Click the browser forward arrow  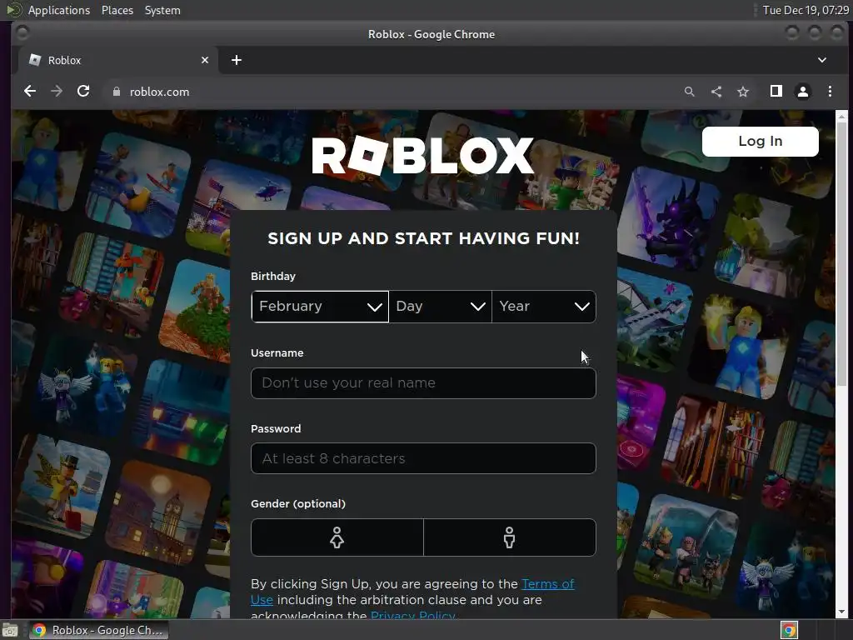point(57,92)
